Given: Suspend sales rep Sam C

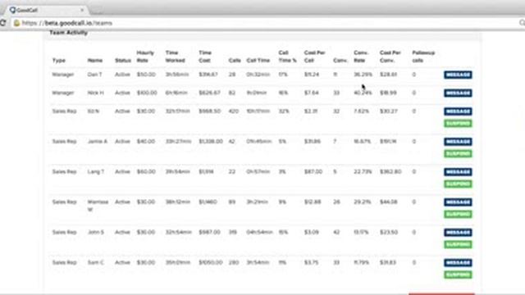Looking at the screenshot, I should (458, 275).
